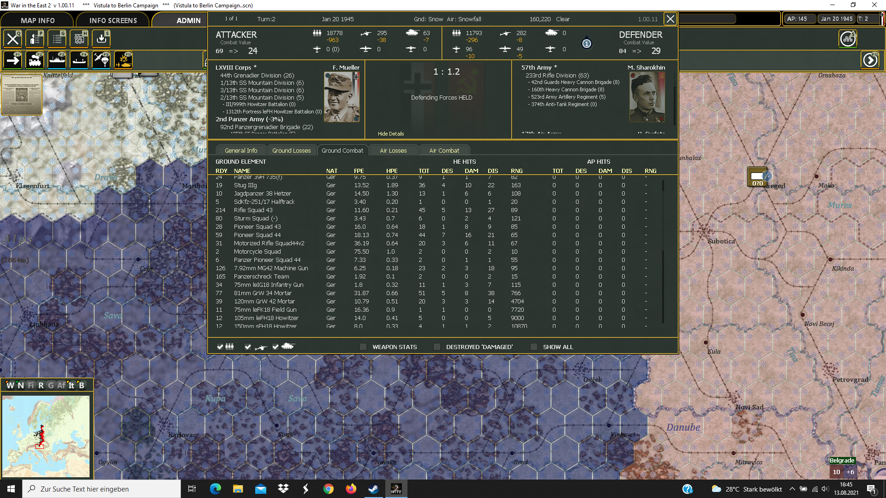Click the numbered 1 fort level badge
The width and height of the screenshot is (886, 498).
tap(587, 43)
